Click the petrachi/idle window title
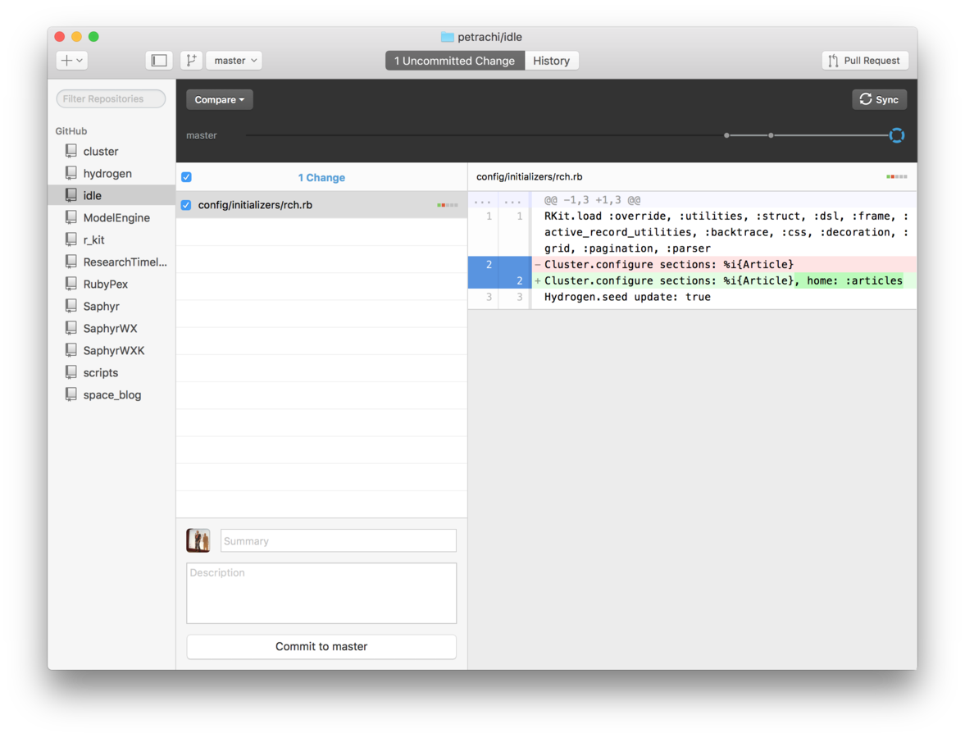The height and width of the screenshot is (738, 965). coord(490,37)
